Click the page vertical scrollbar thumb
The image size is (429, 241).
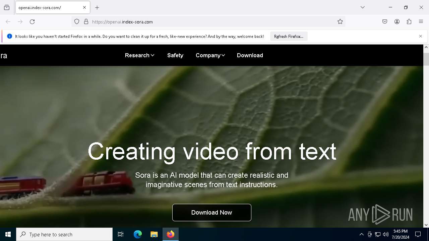(426, 59)
